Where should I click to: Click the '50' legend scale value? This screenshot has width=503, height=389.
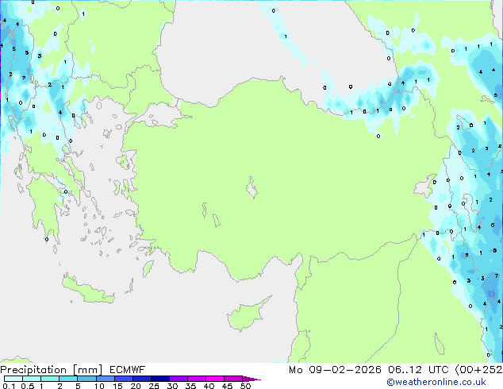pos(245,386)
